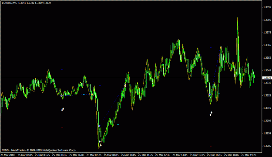Click the 25 Mar 12:45 time label
This screenshot has height=157, width=272.
pos(163,155)
